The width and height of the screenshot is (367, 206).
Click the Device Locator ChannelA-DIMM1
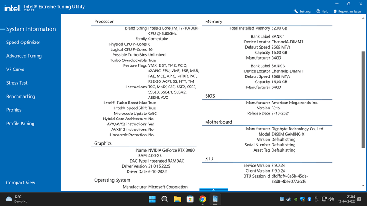pos(287,42)
